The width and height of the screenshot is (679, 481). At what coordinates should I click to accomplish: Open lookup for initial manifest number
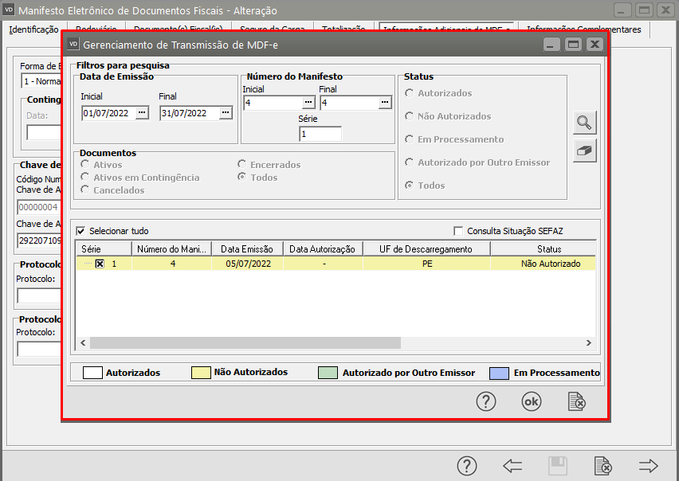click(x=308, y=103)
